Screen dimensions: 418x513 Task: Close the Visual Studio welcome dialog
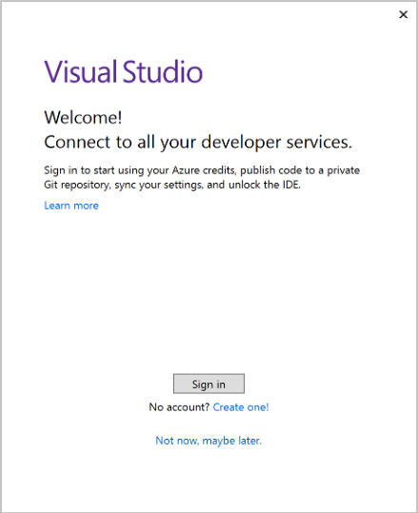(x=404, y=14)
